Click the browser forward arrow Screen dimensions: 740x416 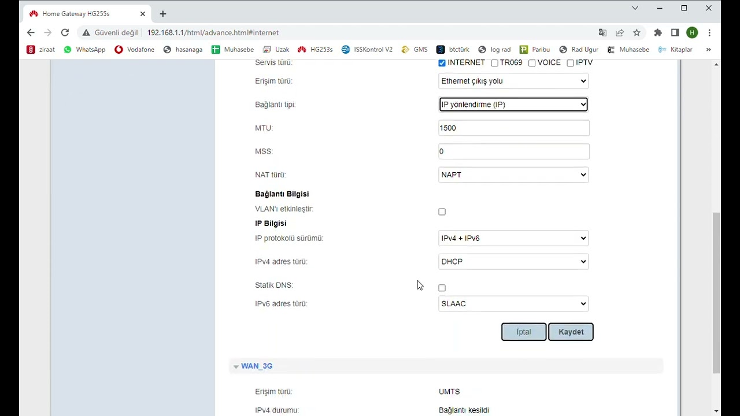[x=48, y=33]
